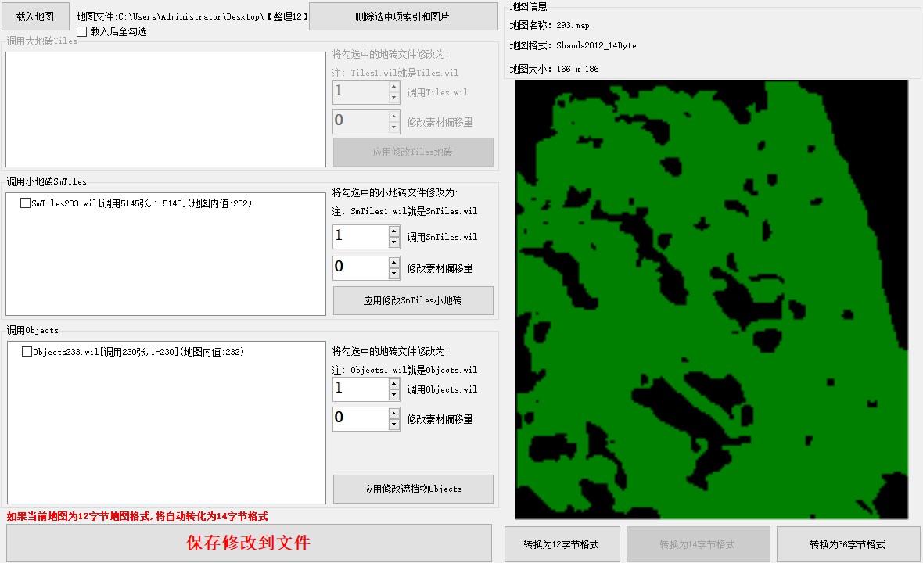
Task: Click the 载入地图 load map button
Action: (x=35, y=16)
